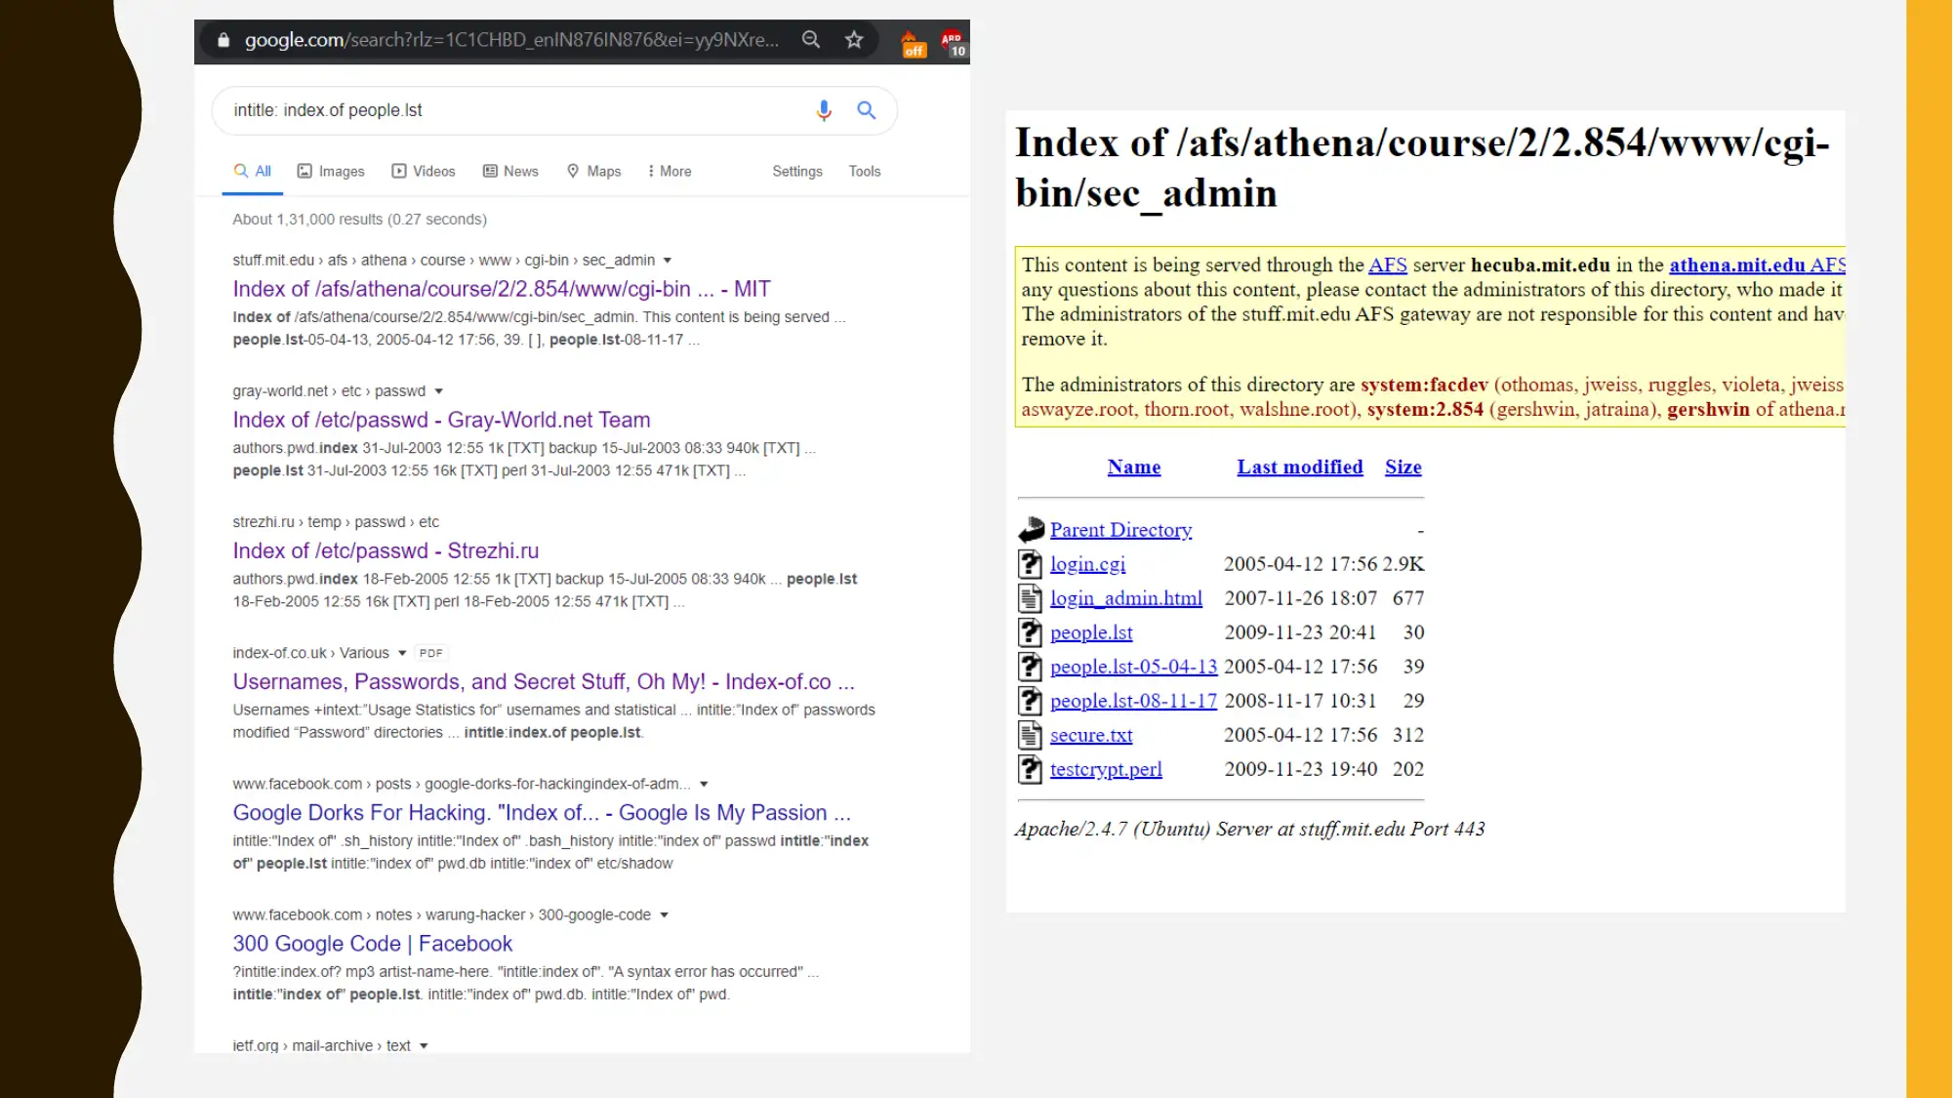This screenshot has width=1953, height=1098.
Task: Select the All search tab
Action: [252, 171]
